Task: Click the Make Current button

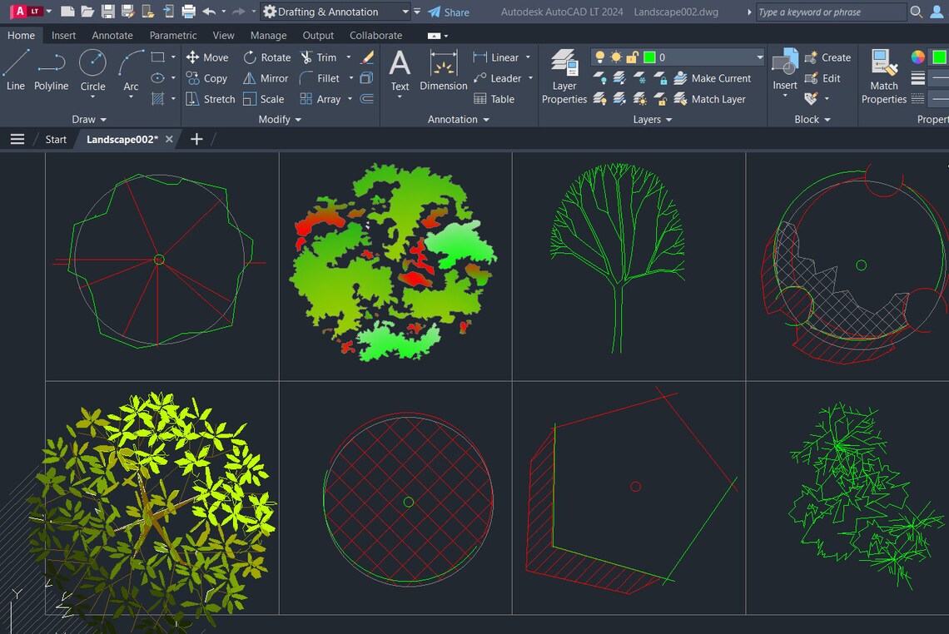Action: coord(714,78)
